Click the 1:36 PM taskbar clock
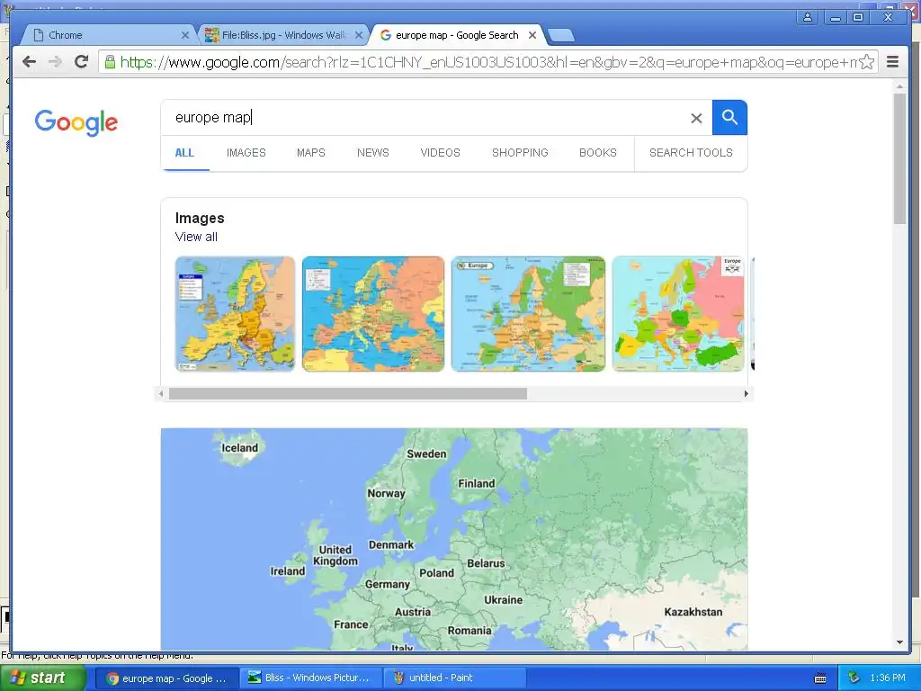This screenshot has height=691, width=921. [888, 678]
